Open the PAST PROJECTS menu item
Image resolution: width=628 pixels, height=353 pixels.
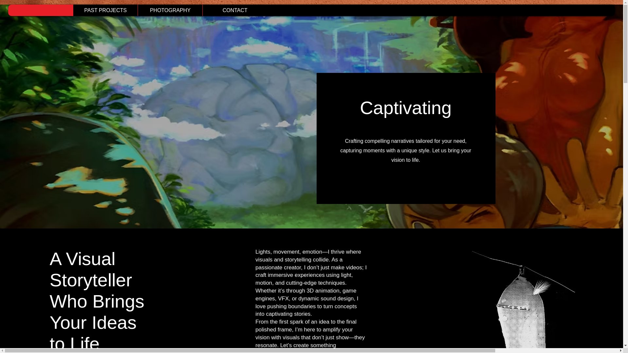click(105, 10)
